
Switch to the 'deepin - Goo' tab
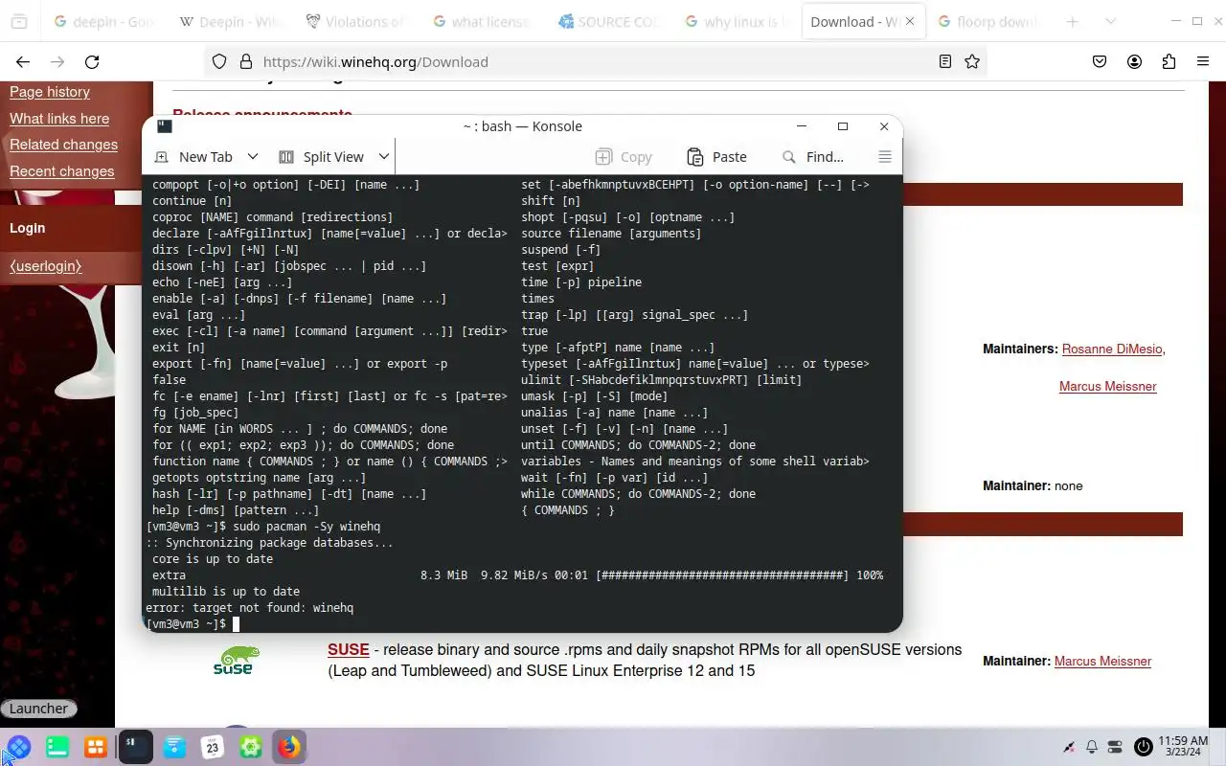102,21
